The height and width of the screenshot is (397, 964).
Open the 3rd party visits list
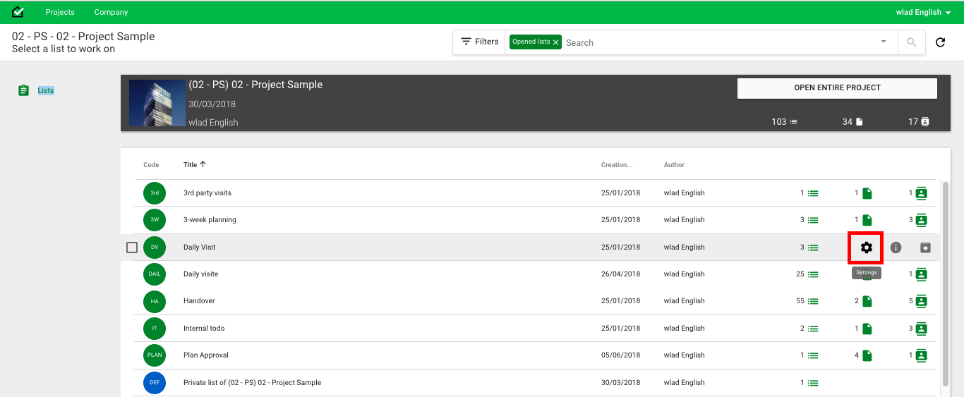207,193
